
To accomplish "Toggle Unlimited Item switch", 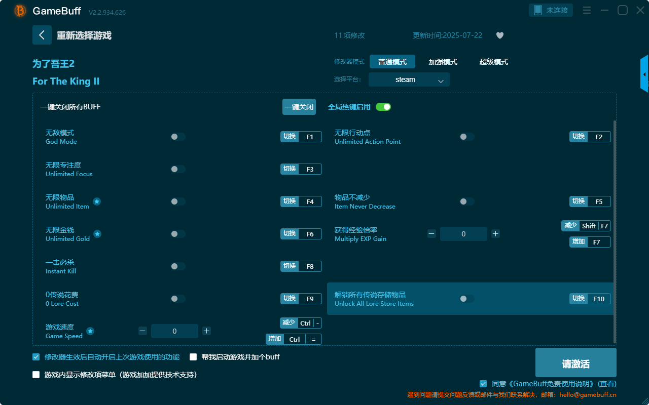I will pos(178,201).
